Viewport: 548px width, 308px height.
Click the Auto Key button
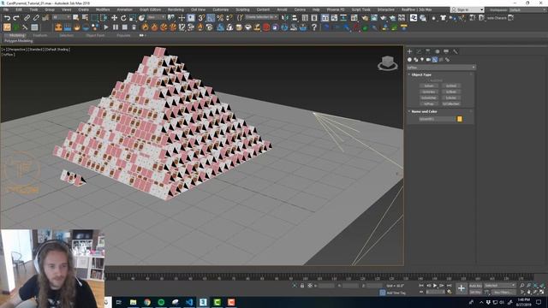click(x=475, y=286)
